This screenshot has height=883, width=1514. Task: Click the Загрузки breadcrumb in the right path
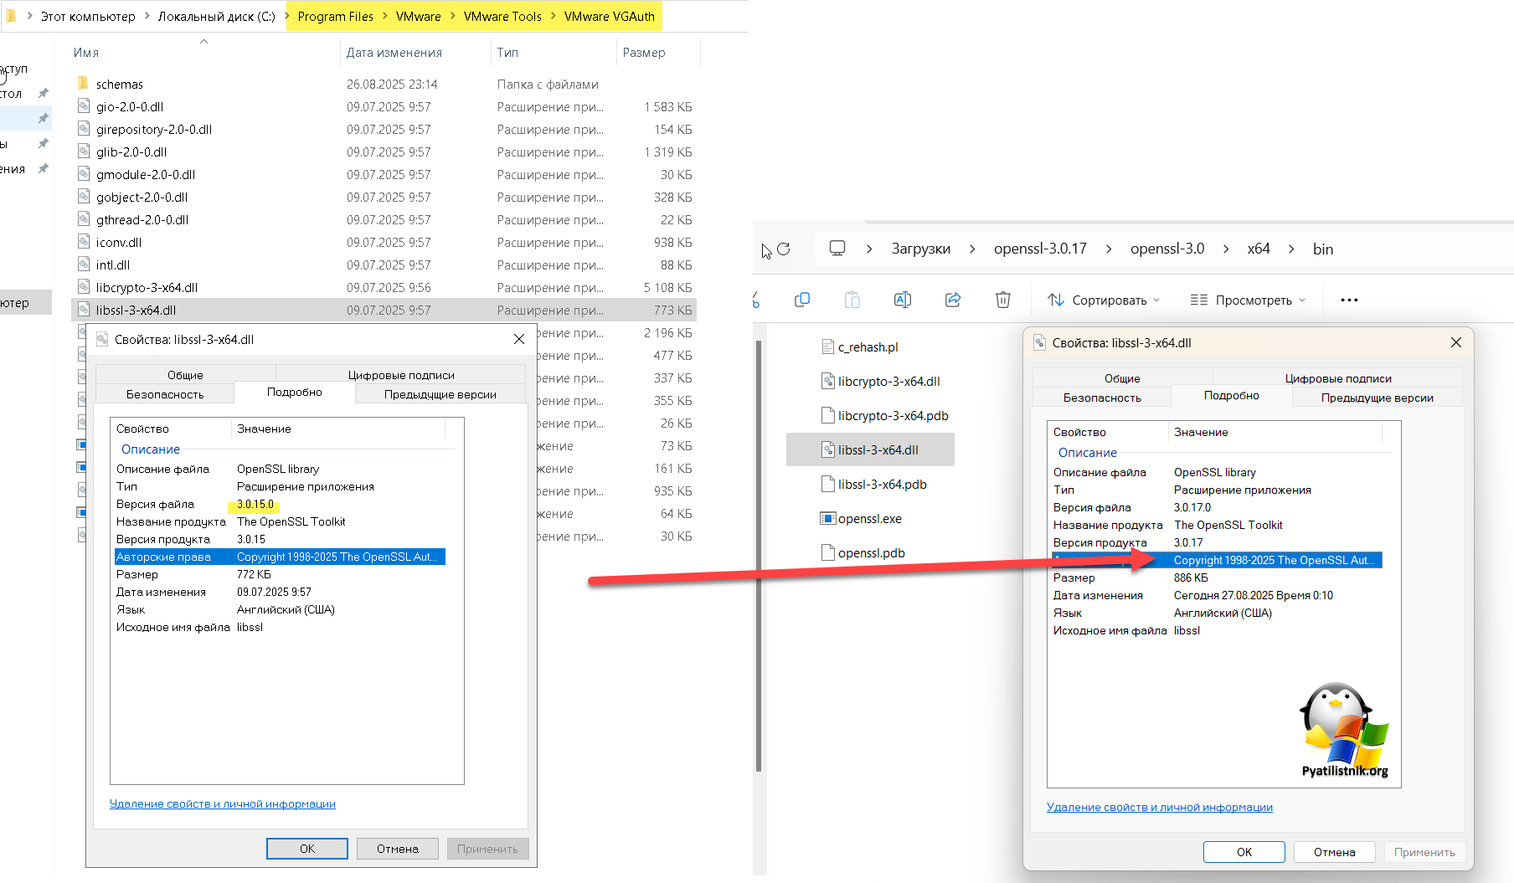tap(920, 249)
